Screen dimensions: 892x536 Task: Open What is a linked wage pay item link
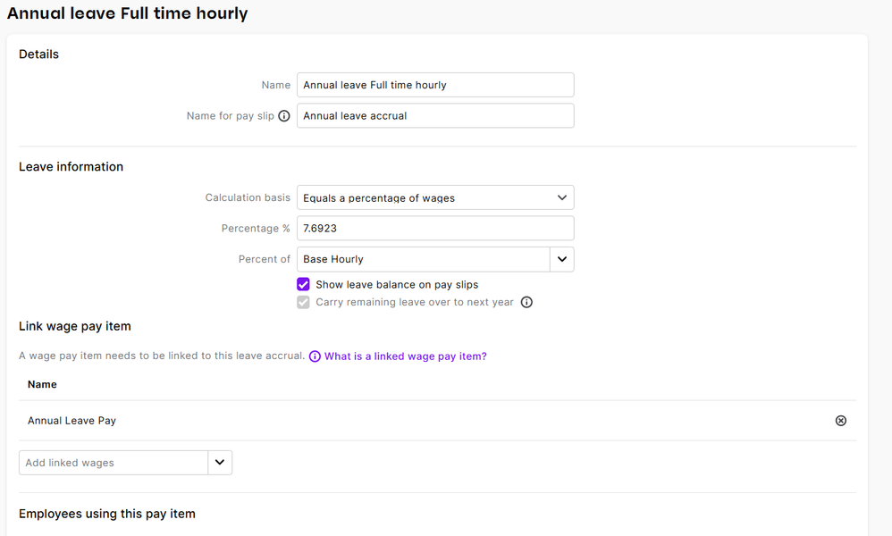click(405, 356)
